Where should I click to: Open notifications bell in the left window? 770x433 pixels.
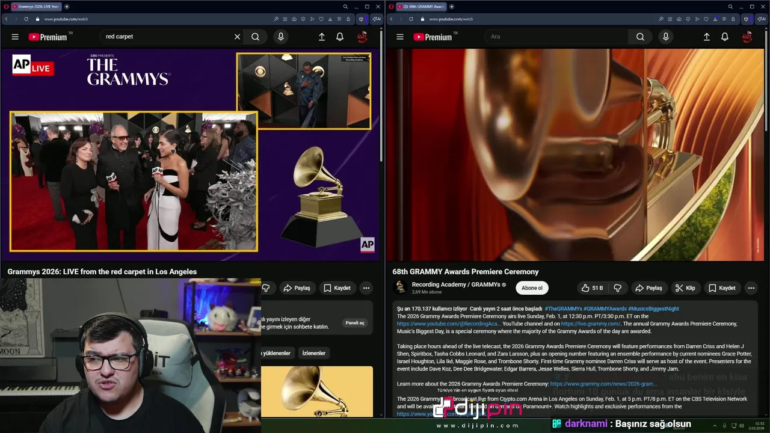[x=340, y=37]
